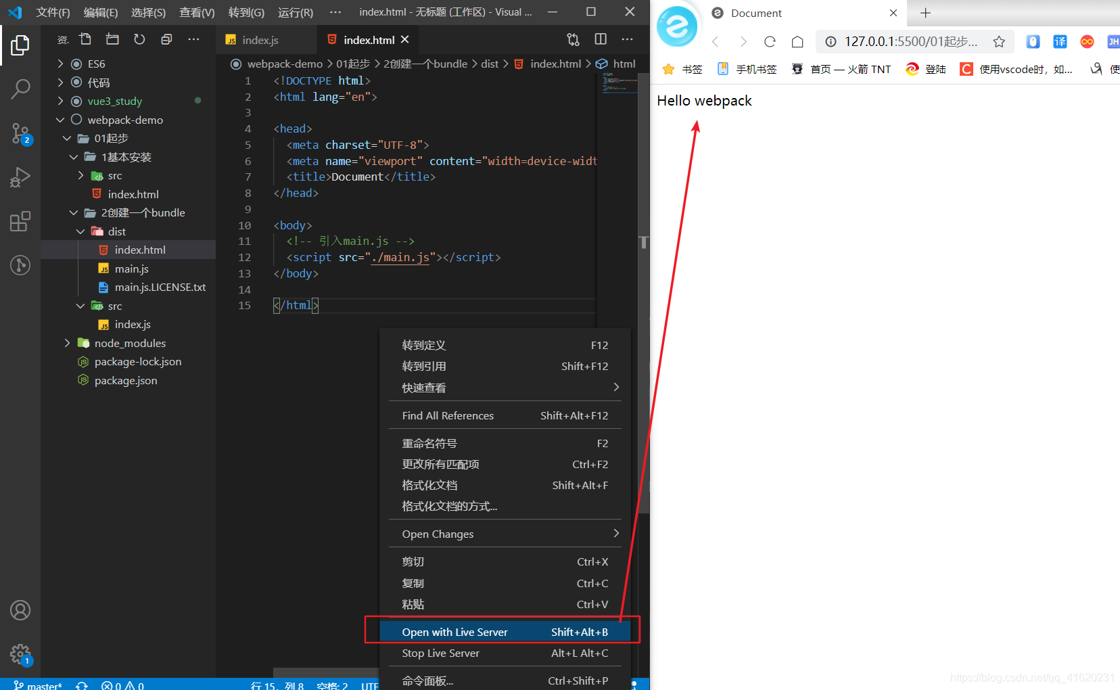Image resolution: width=1120 pixels, height=690 pixels.
Task: Open Source Control view with badge 2
Action: point(20,133)
